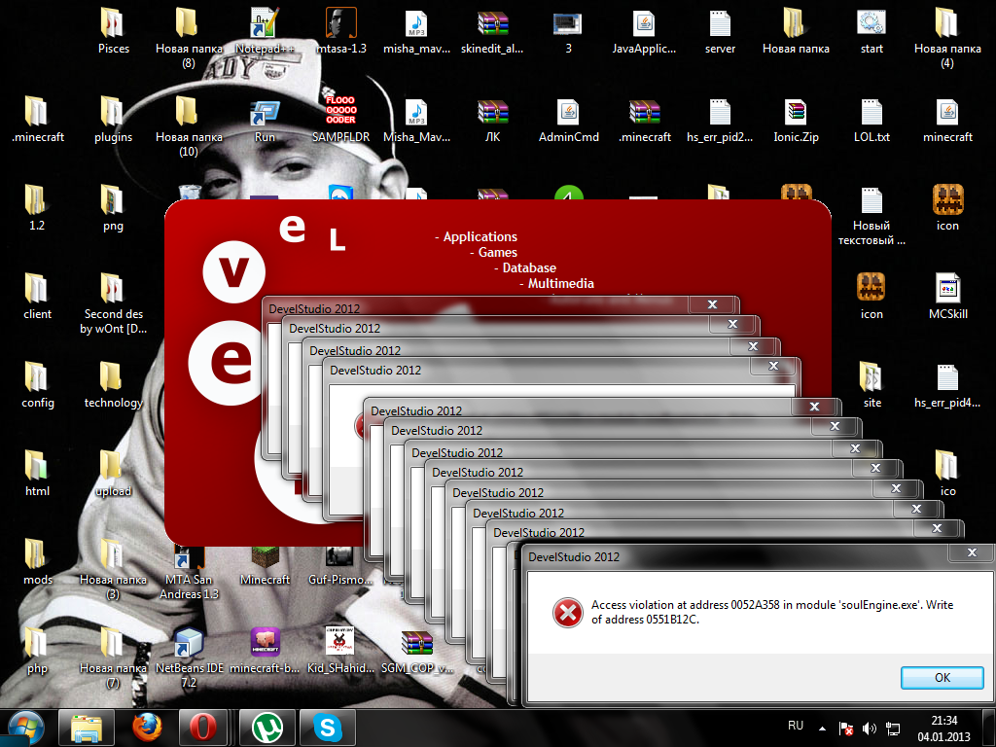
Task: Open the 1.2 folder icon
Action: click(x=37, y=208)
